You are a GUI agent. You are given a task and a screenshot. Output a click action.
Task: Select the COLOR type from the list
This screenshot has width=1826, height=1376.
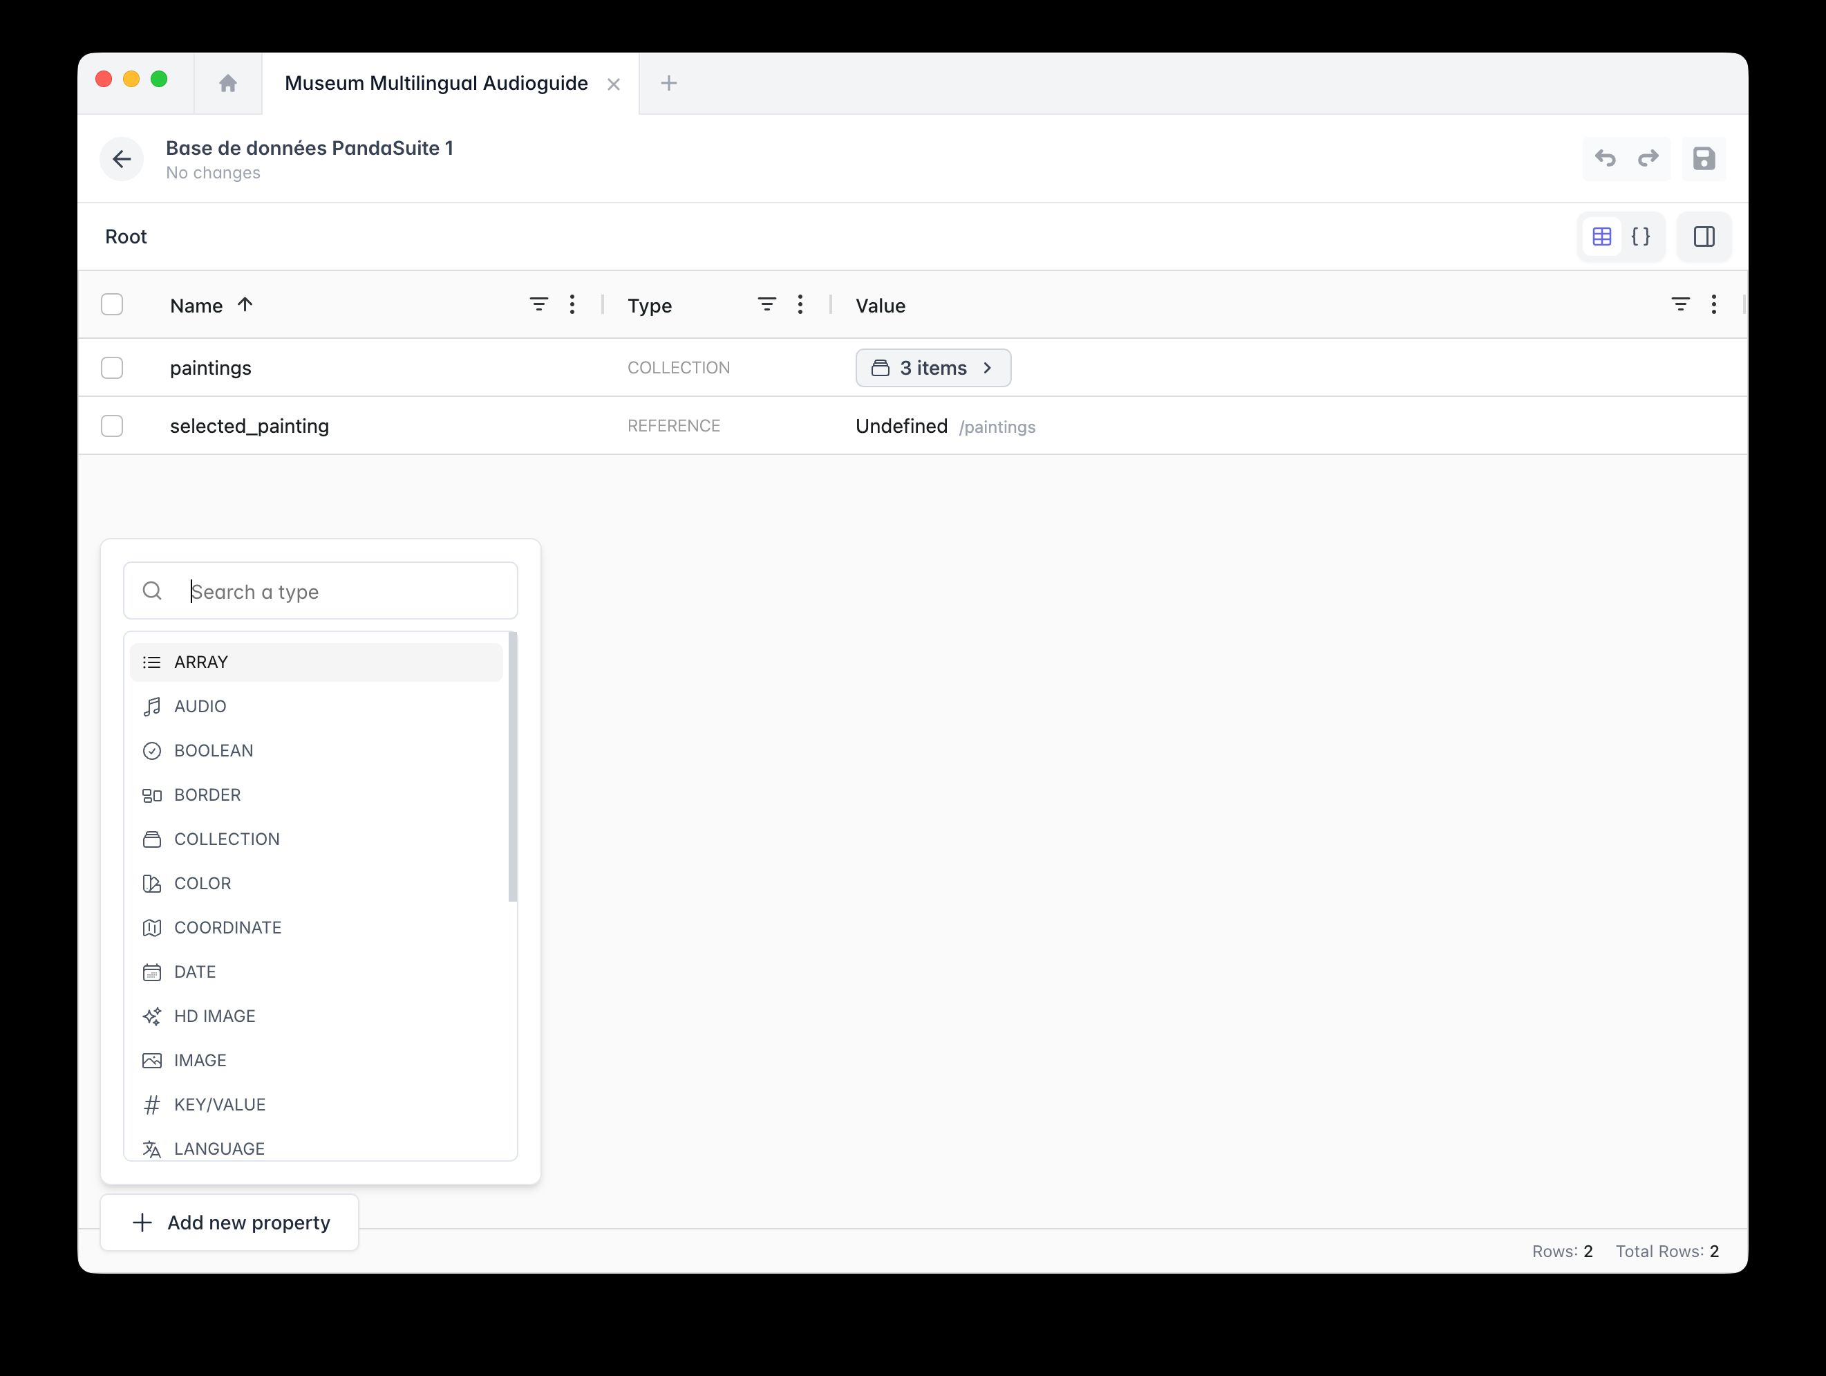pos(201,883)
